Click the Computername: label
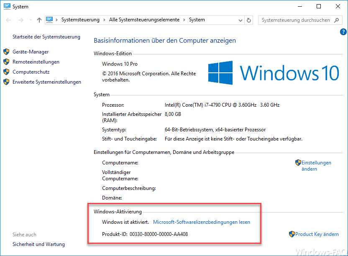Image resolution: width=348 pixels, height=256 pixels. tap(120, 163)
